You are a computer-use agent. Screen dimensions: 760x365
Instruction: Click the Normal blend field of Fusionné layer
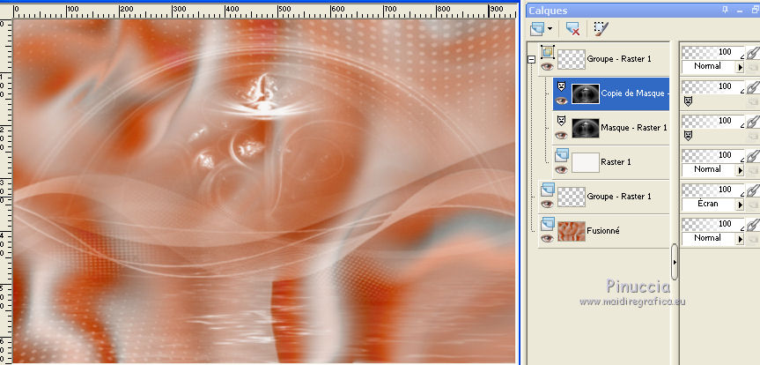click(x=708, y=238)
